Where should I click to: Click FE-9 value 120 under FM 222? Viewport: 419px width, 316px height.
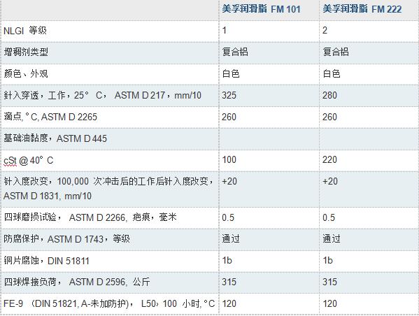(329, 303)
